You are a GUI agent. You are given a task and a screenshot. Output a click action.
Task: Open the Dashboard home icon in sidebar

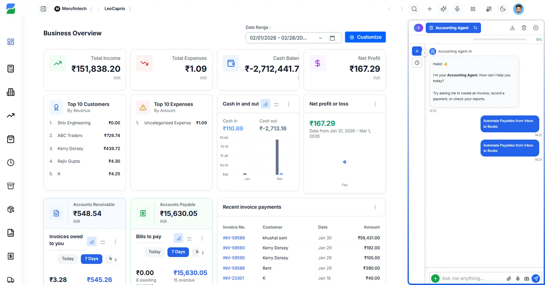pos(10,42)
